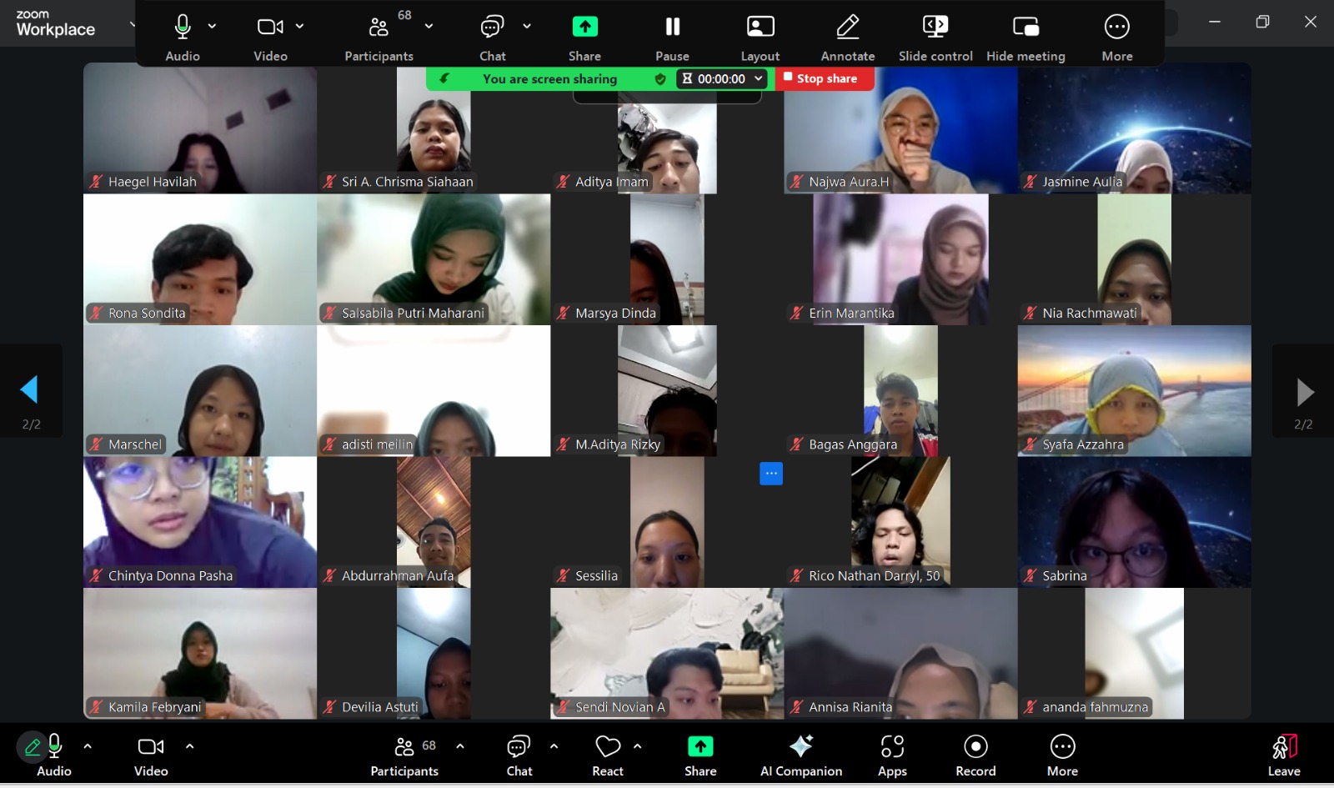This screenshot has height=788, width=1334.
Task: Go to next gallery page with right arrow
Action: [1304, 391]
